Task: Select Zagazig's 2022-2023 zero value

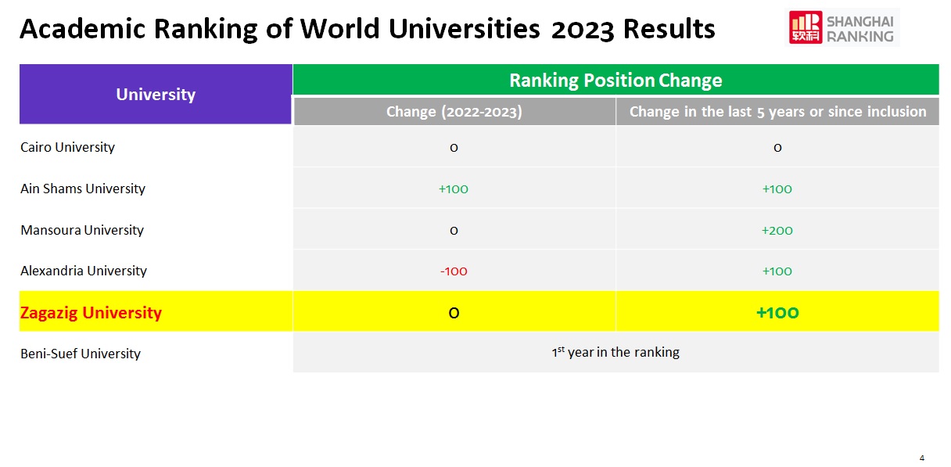Action: [x=454, y=313]
